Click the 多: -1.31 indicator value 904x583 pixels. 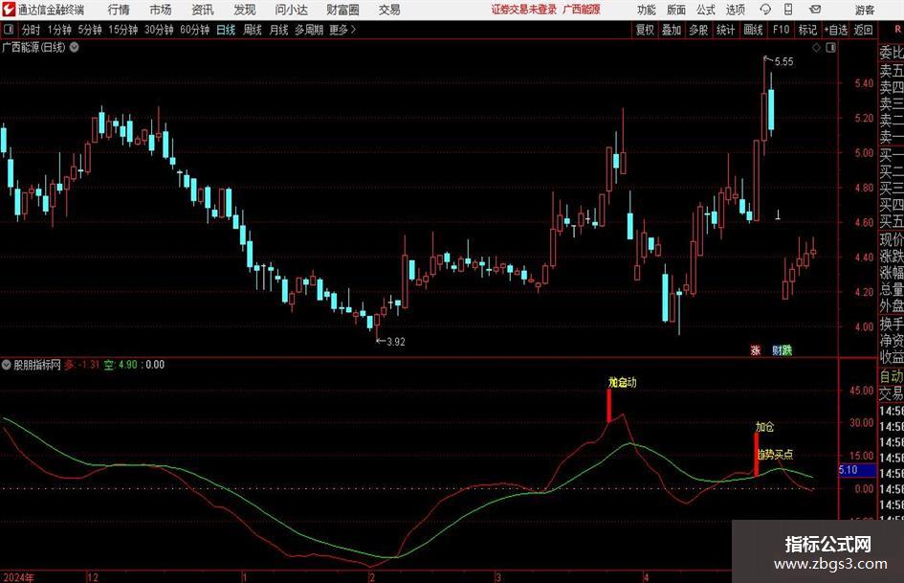82,365
